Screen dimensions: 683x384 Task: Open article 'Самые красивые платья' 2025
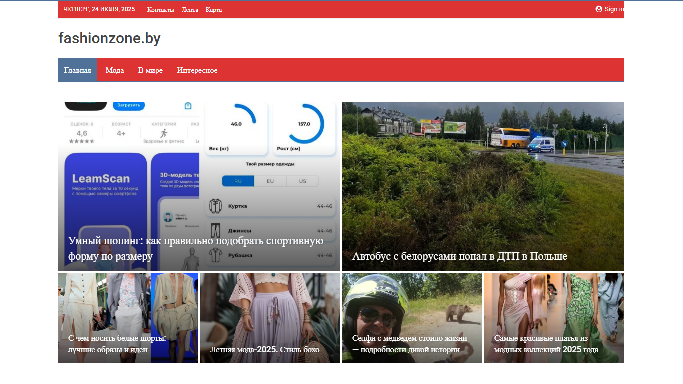pos(546,344)
